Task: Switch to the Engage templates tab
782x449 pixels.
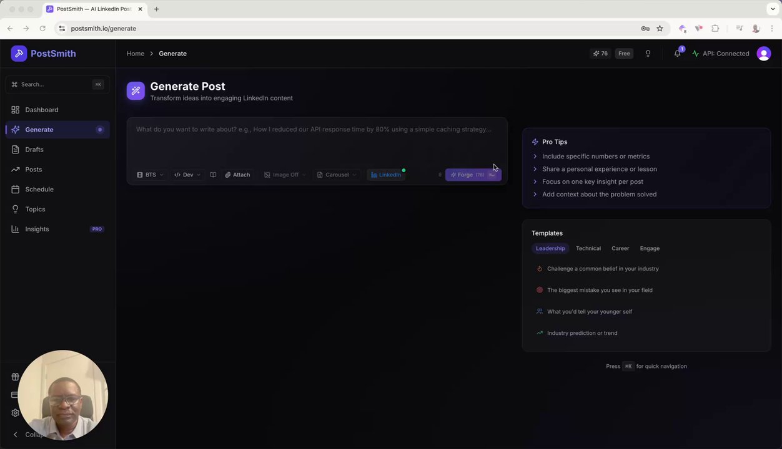Action: pos(650,248)
